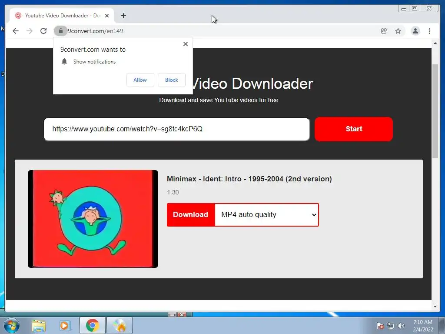Click the page vertical scrollbar thumb
Image resolution: width=445 pixels, height=334 pixels.
435,111
